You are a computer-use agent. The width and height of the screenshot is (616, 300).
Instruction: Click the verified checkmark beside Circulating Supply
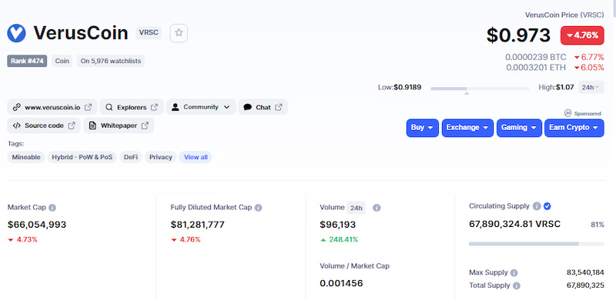point(547,206)
